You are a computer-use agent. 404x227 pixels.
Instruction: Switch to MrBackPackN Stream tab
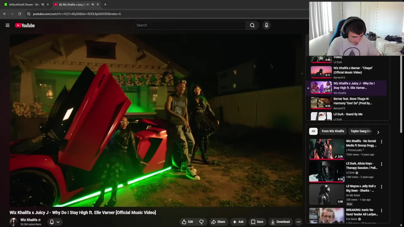(x=25, y=4)
